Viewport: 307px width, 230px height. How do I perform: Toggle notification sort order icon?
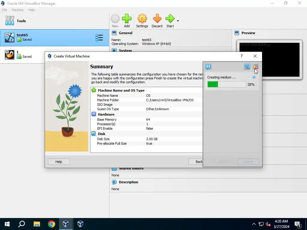(247, 67)
